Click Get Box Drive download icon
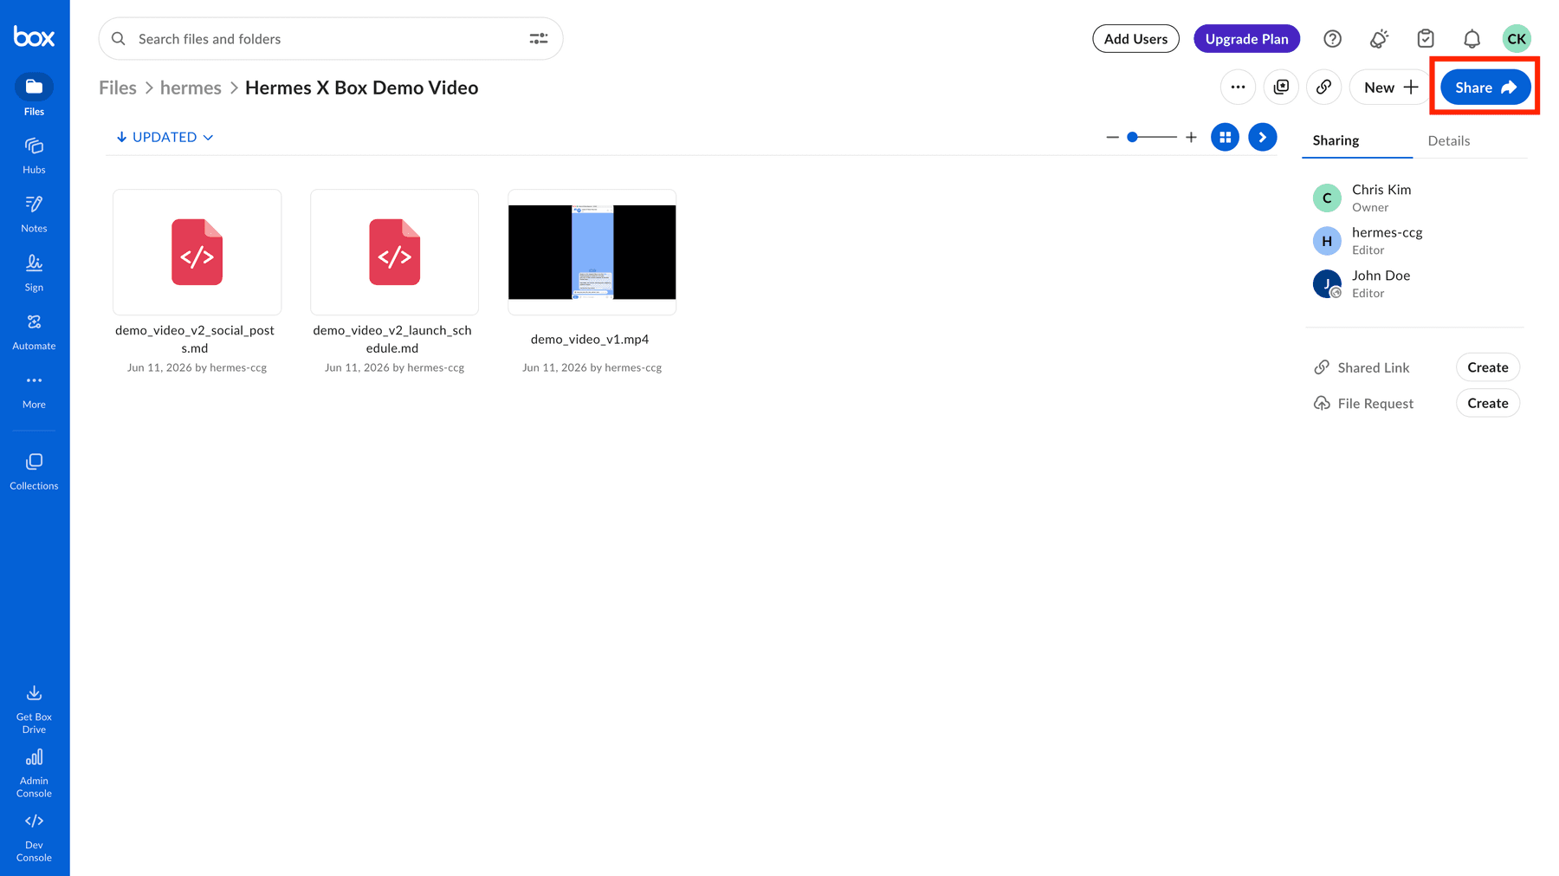 [34, 692]
